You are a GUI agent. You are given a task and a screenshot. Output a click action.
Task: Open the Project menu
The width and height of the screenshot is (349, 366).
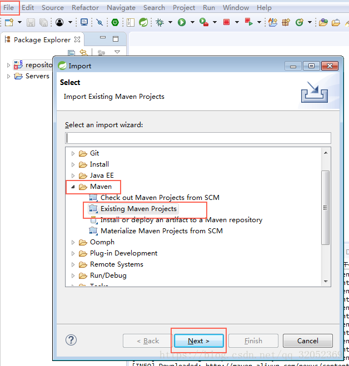coord(184,8)
